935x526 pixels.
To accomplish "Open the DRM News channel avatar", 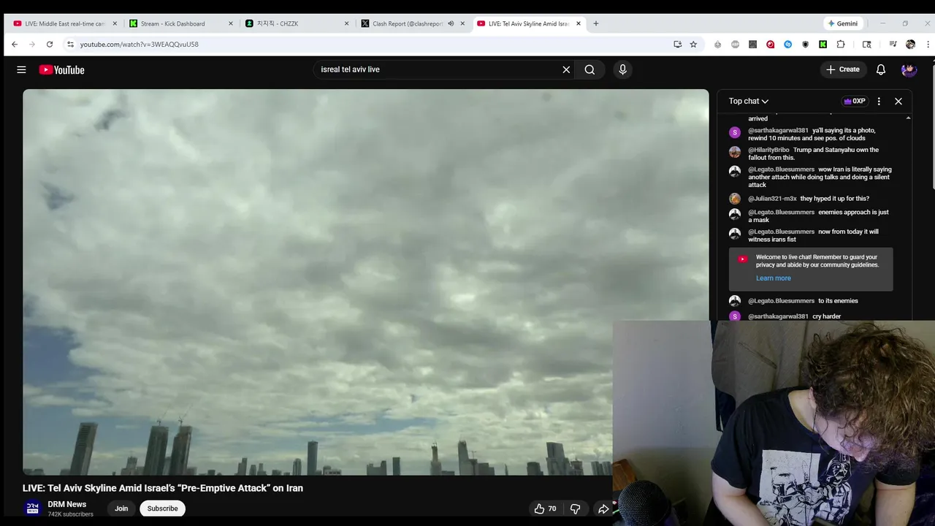I will pyautogui.click(x=32, y=508).
